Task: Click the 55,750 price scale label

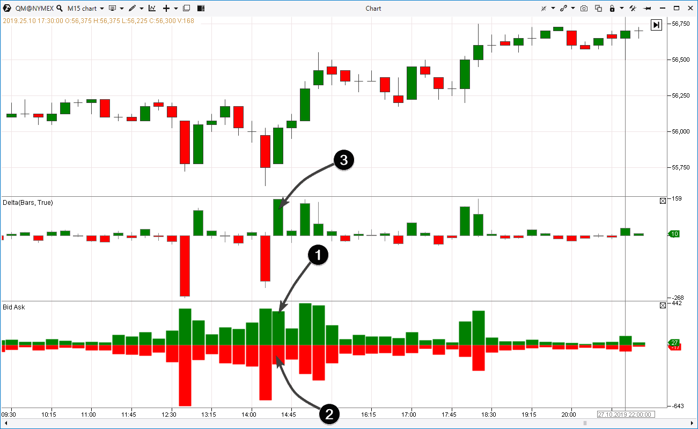Action: (680, 167)
